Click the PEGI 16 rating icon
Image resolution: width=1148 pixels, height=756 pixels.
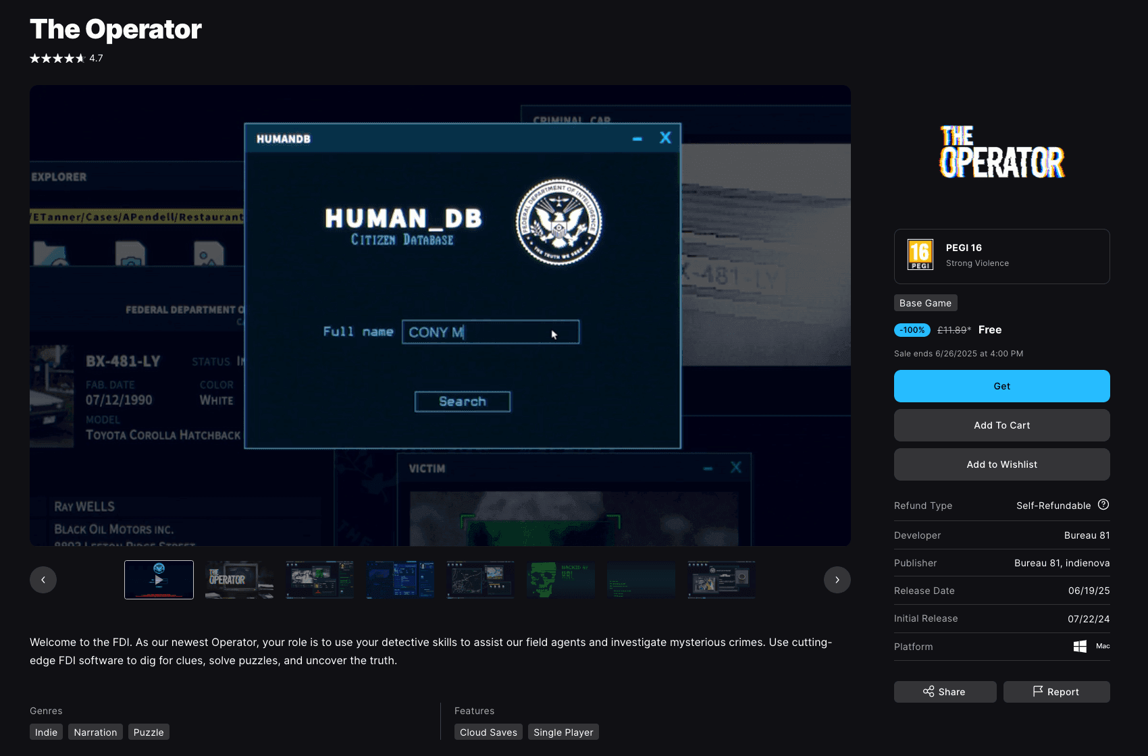(920, 255)
